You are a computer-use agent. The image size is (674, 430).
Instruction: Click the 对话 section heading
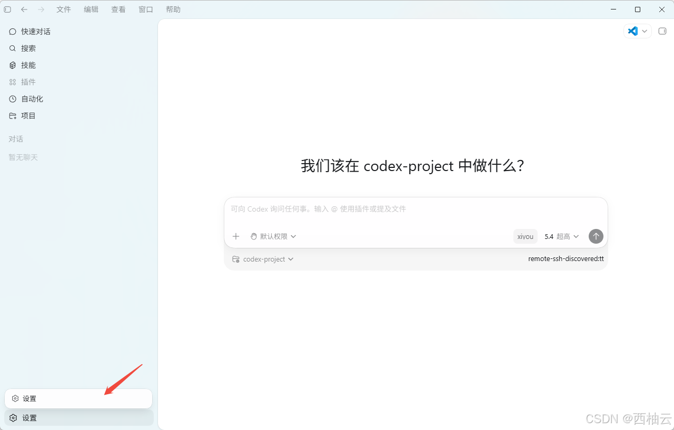(16, 139)
